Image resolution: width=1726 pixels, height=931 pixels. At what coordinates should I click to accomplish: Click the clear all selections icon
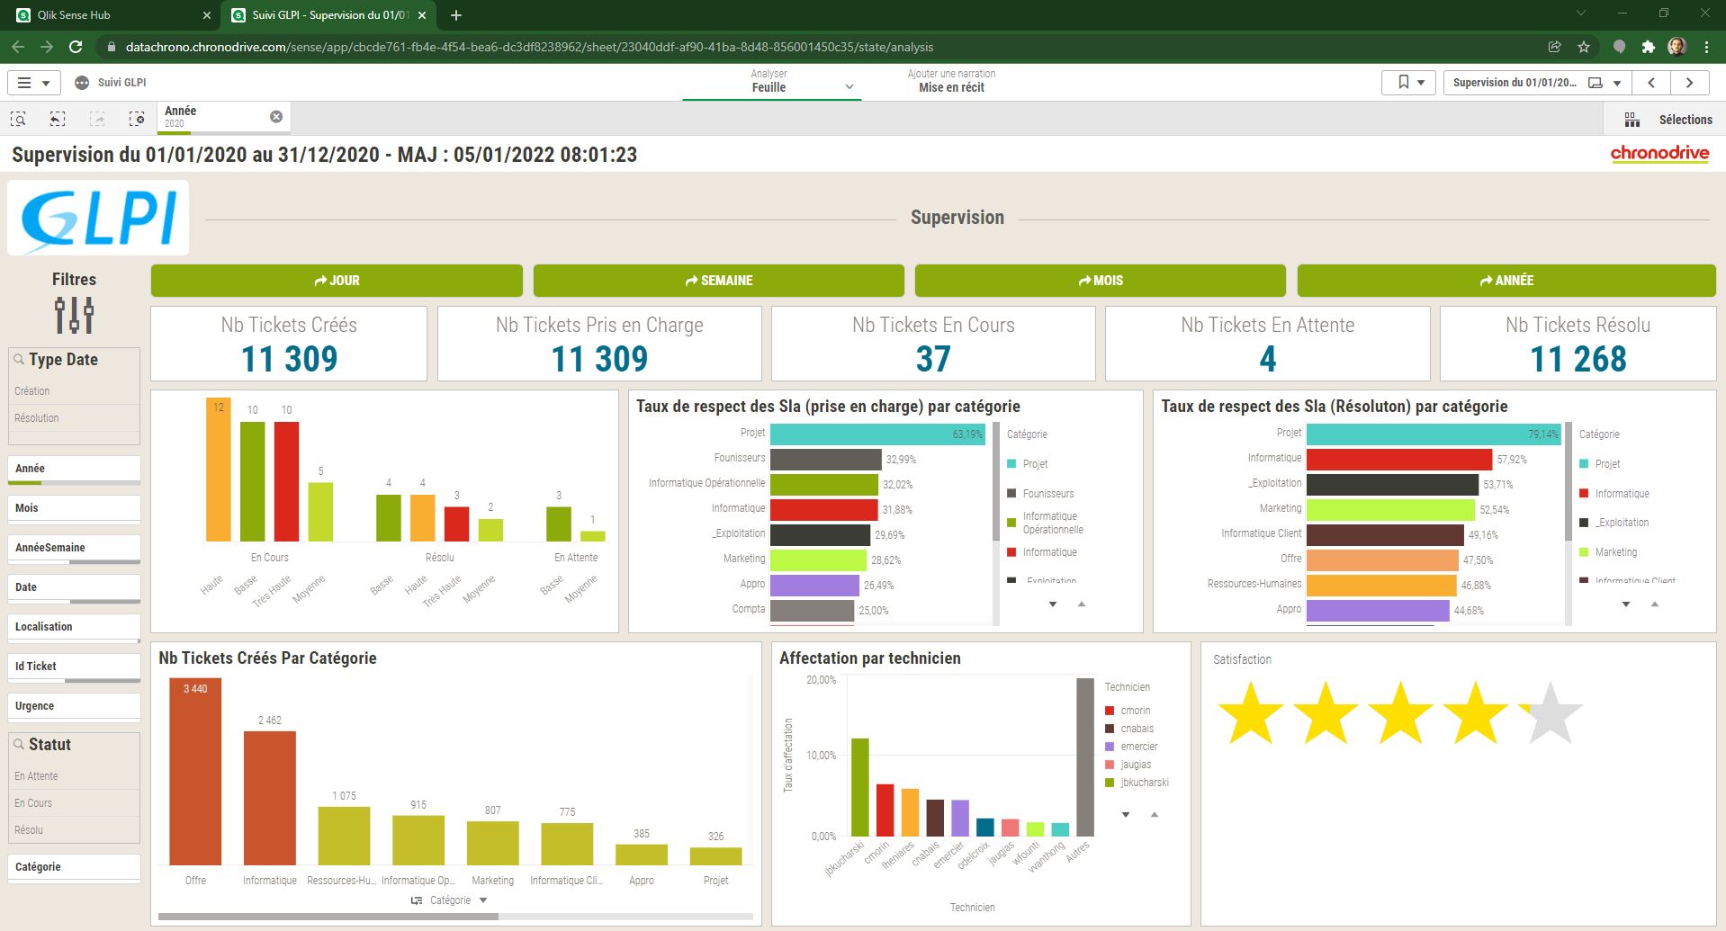click(136, 119)
